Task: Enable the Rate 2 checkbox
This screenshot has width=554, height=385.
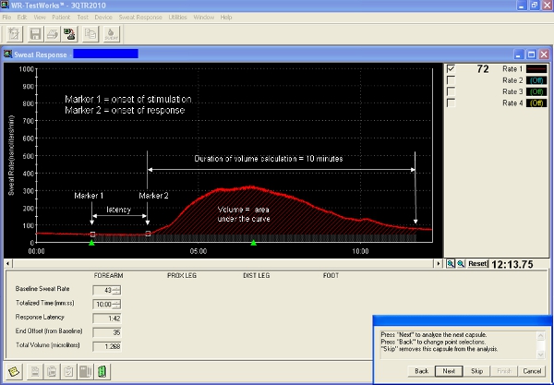Action: [451, 80]
